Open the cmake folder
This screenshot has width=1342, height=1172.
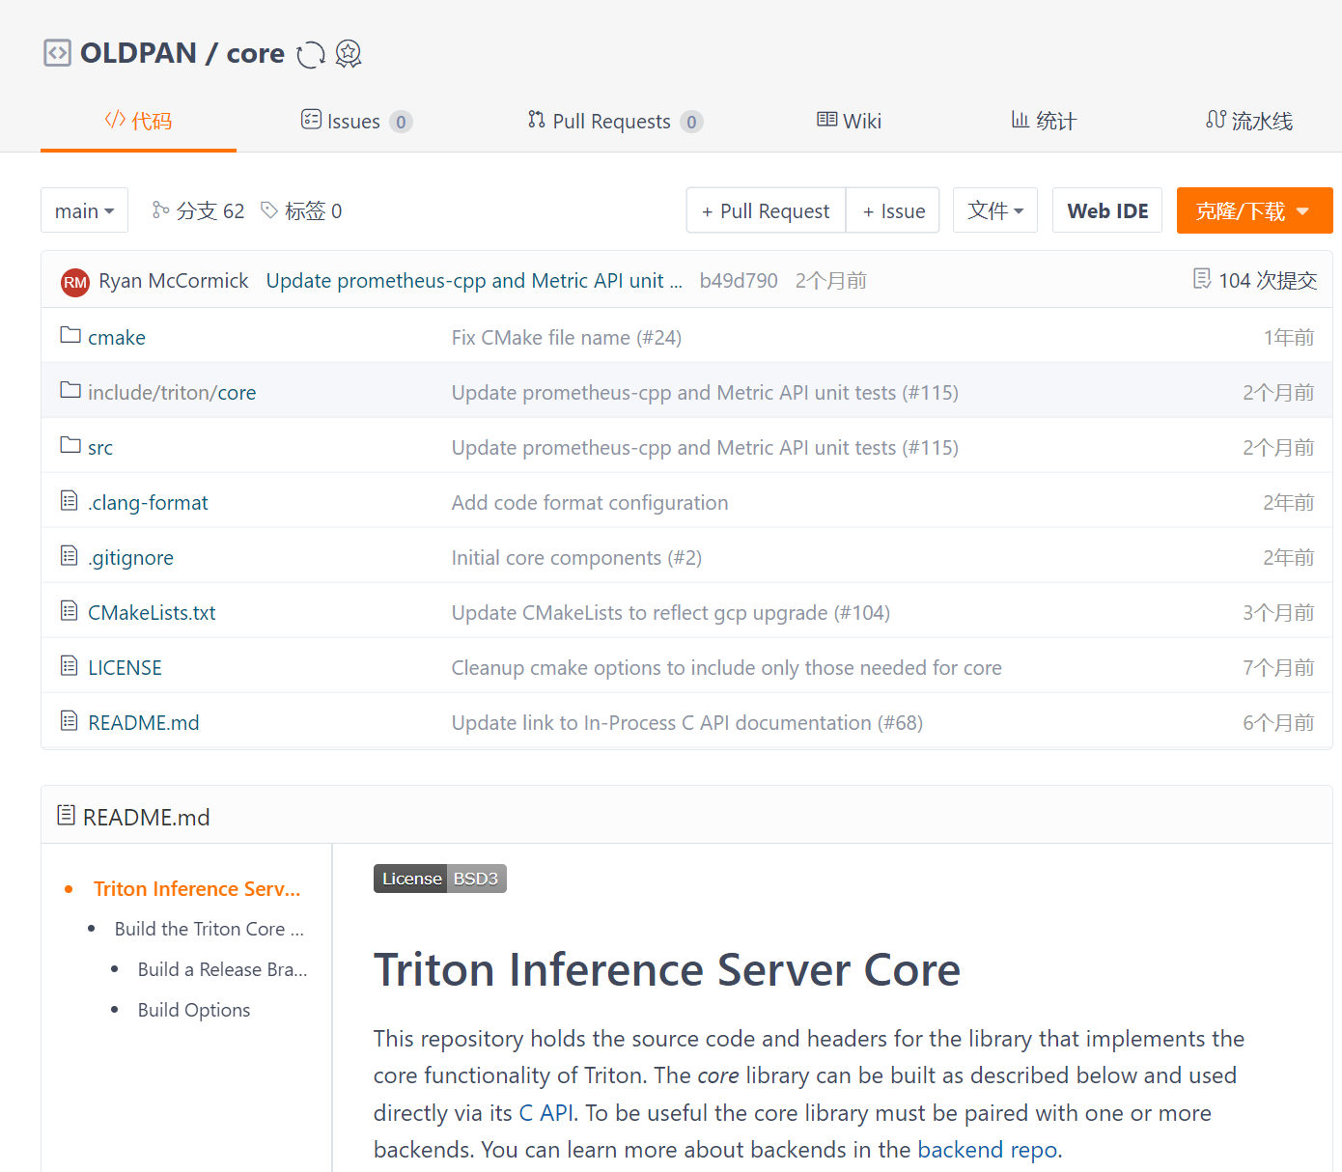pyautogui.click(x=117, y=338)
